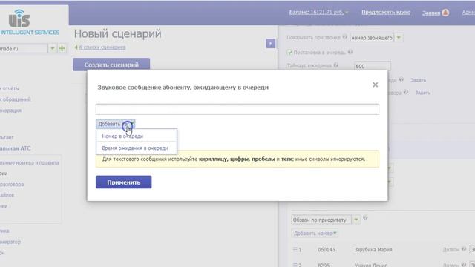This screenshot has width=475, height=267.
Task: Click help icon next to Постановка в очередь
Action: tap(350, 52)
